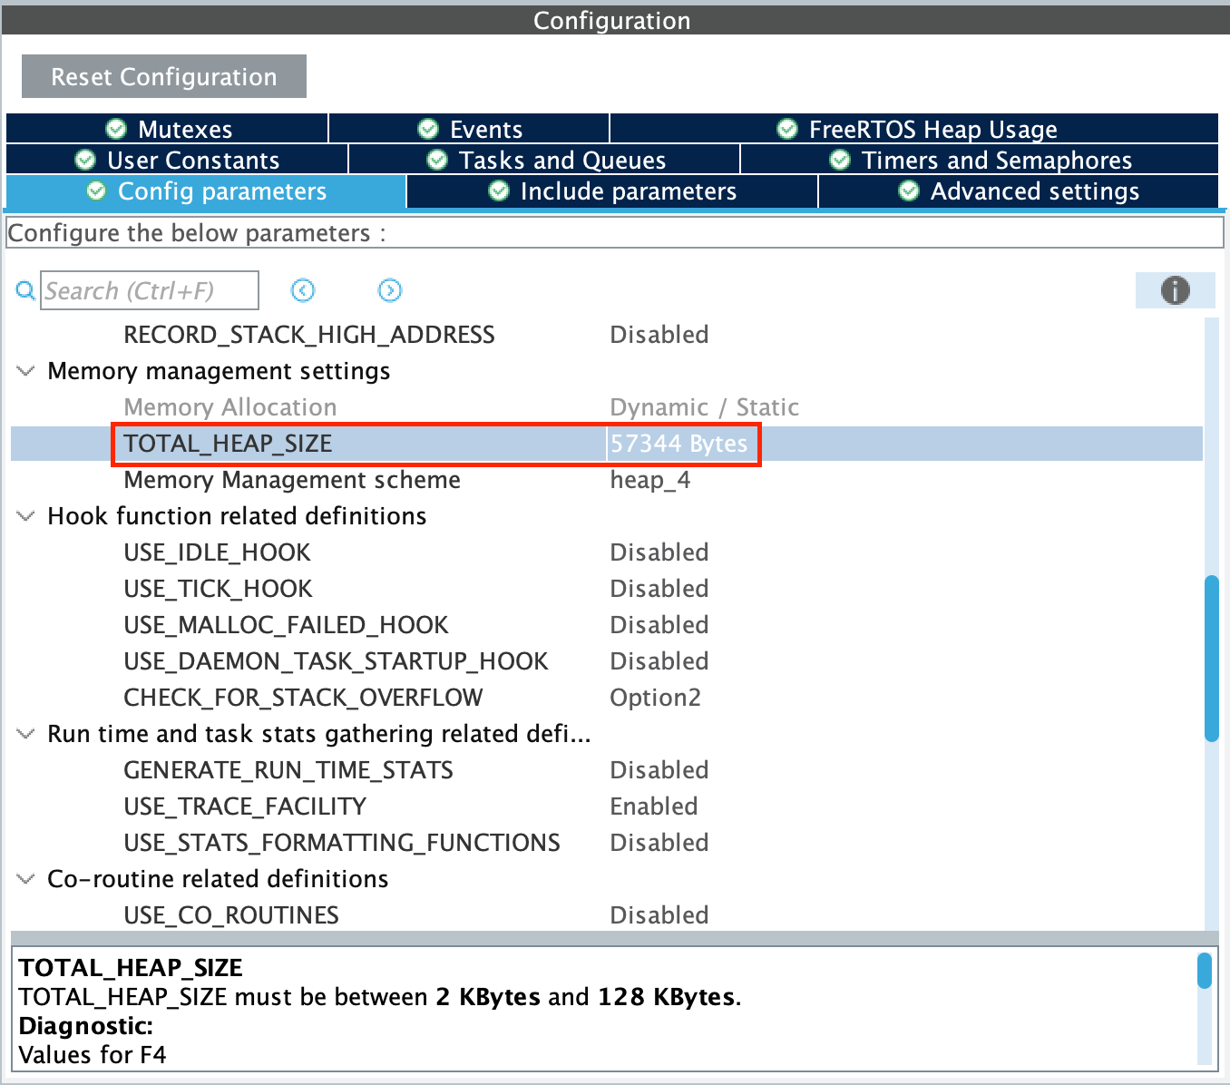Change GENERATE_RUN_TIME_STATS Disabled value
Screen dimensions: 1230x1085
tap(659, 770)
